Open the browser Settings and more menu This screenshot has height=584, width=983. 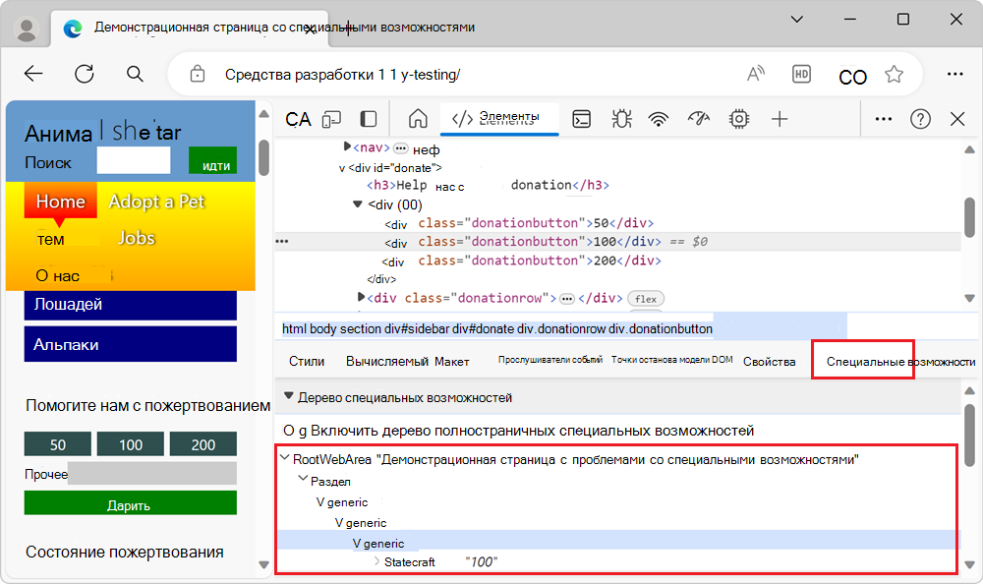click(954, 74)
